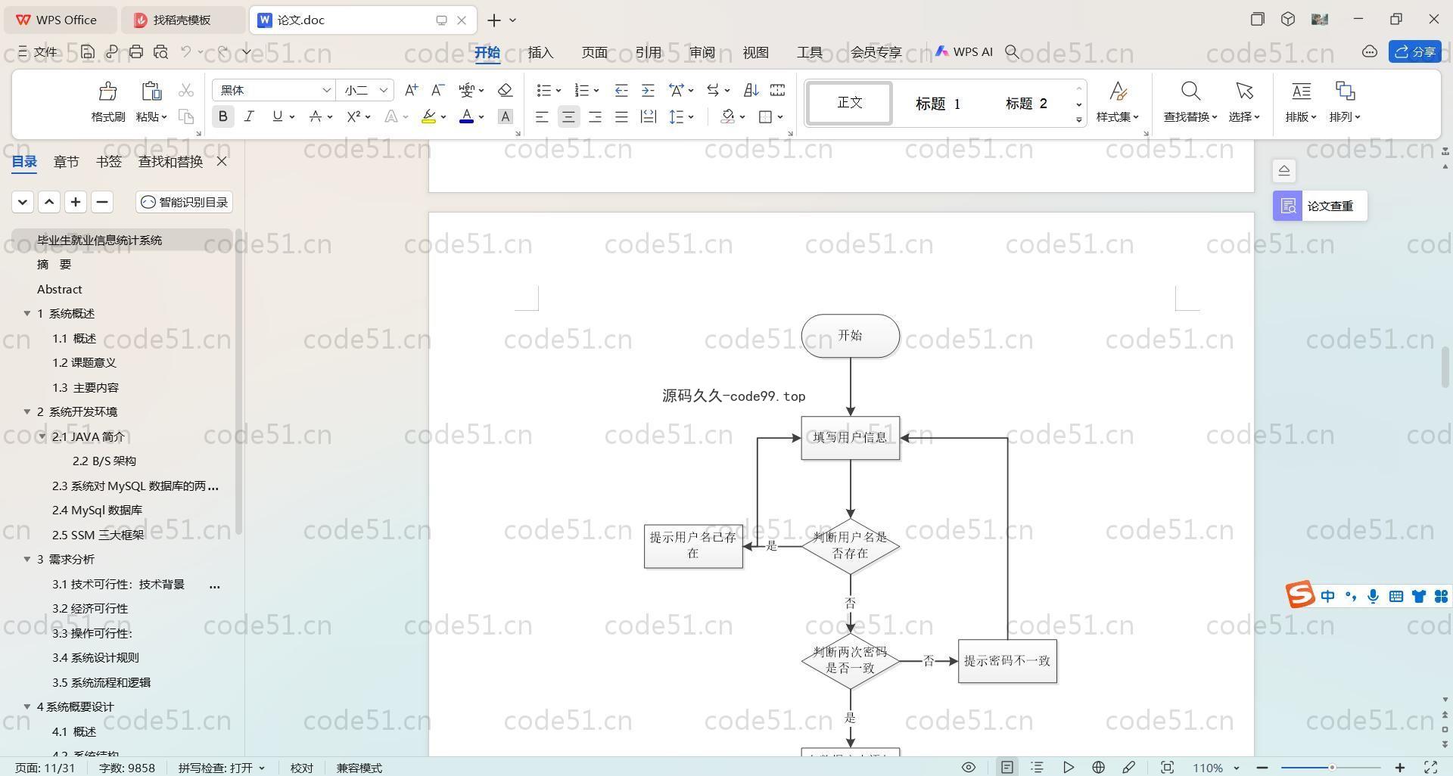1453x776 pixels.
Task: Toggle Italic formatting
Action: tap(249, 116)
